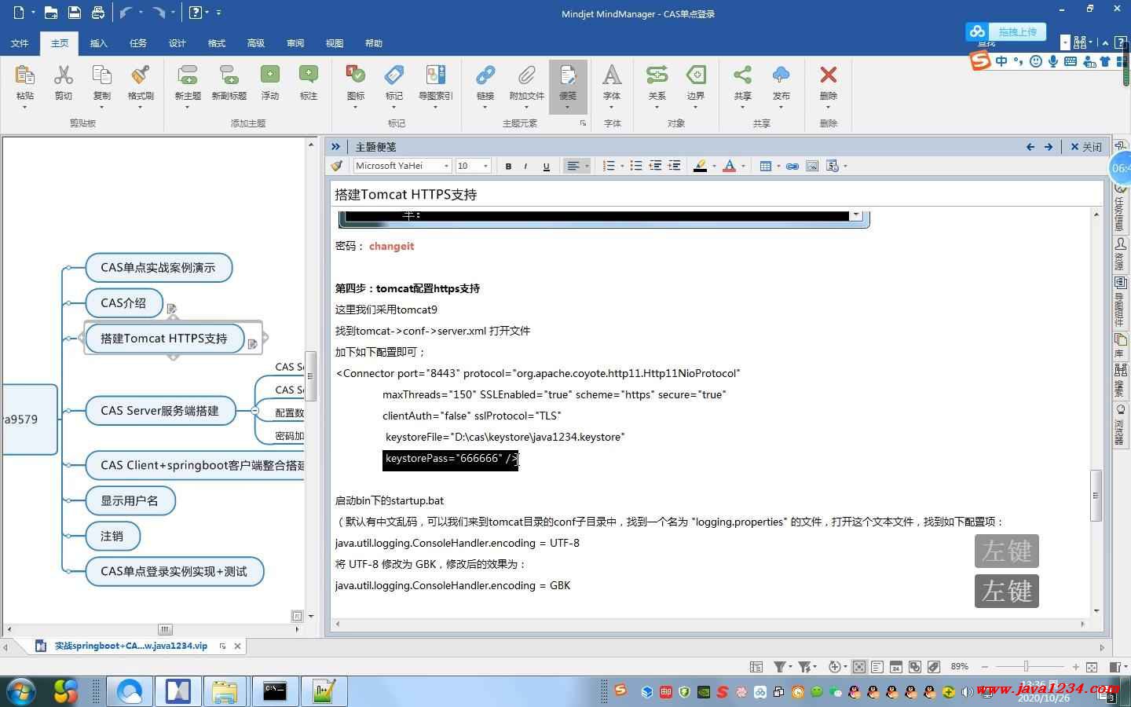Select the 注销 topic
This screenshot has width=1131, height=707.
tap(112, 537)
